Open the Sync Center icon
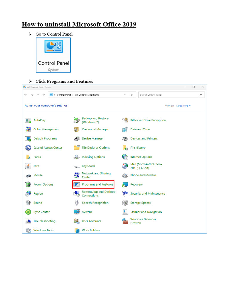This screenshot has width=229, height=306. pyautogui.click(x=28, y=212)
